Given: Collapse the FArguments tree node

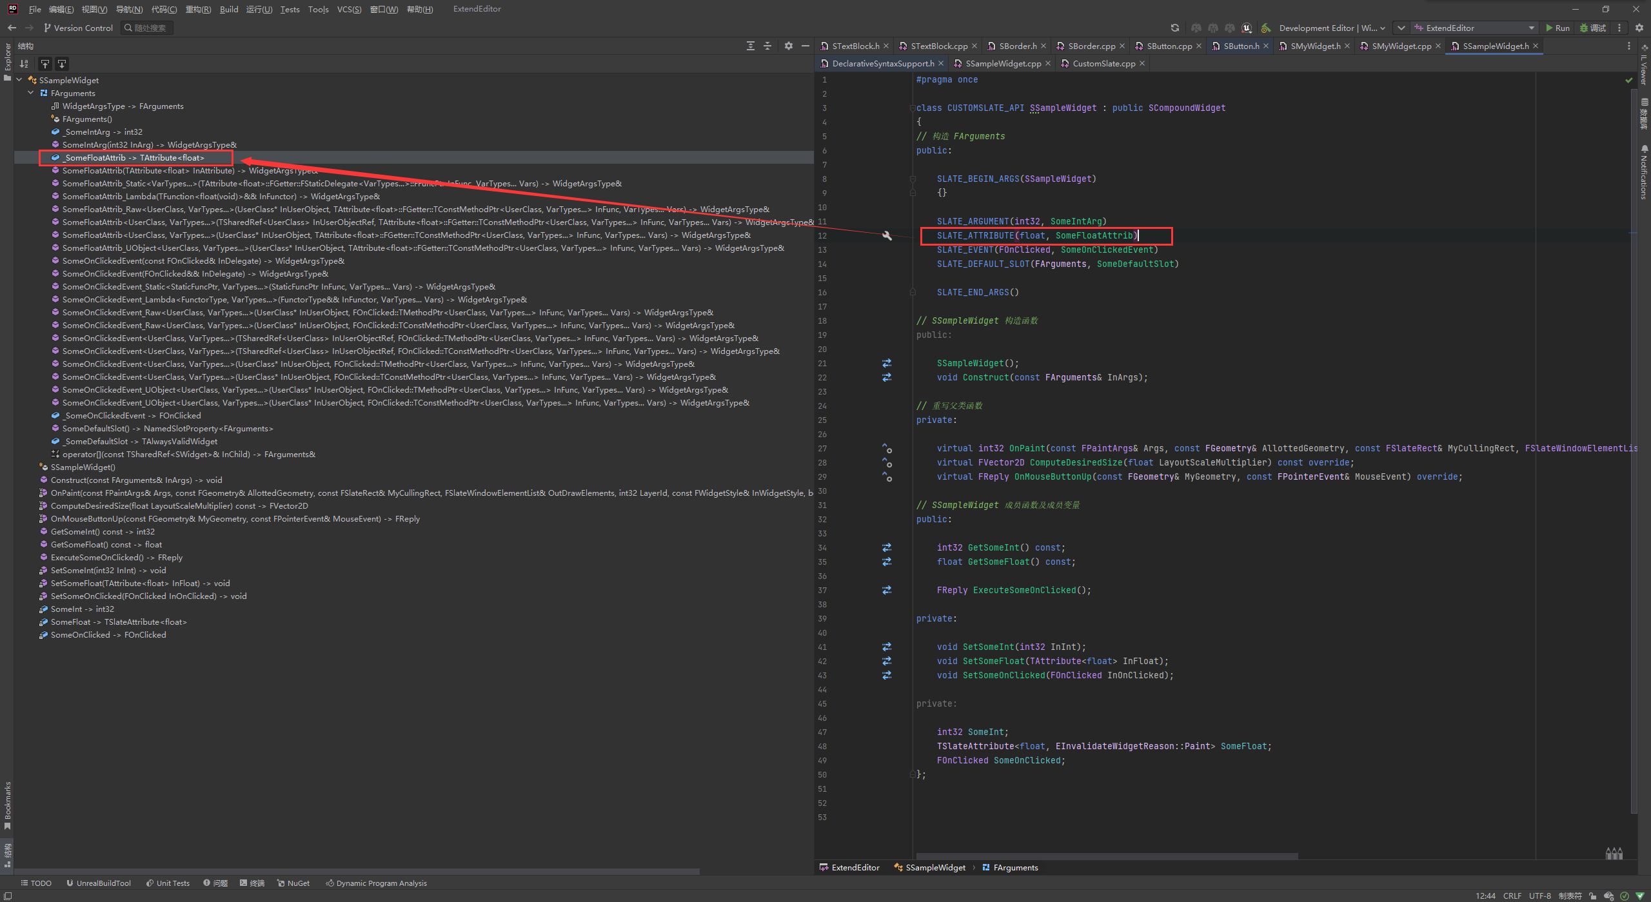Looking at the screenshot, I should click(31, 93).
